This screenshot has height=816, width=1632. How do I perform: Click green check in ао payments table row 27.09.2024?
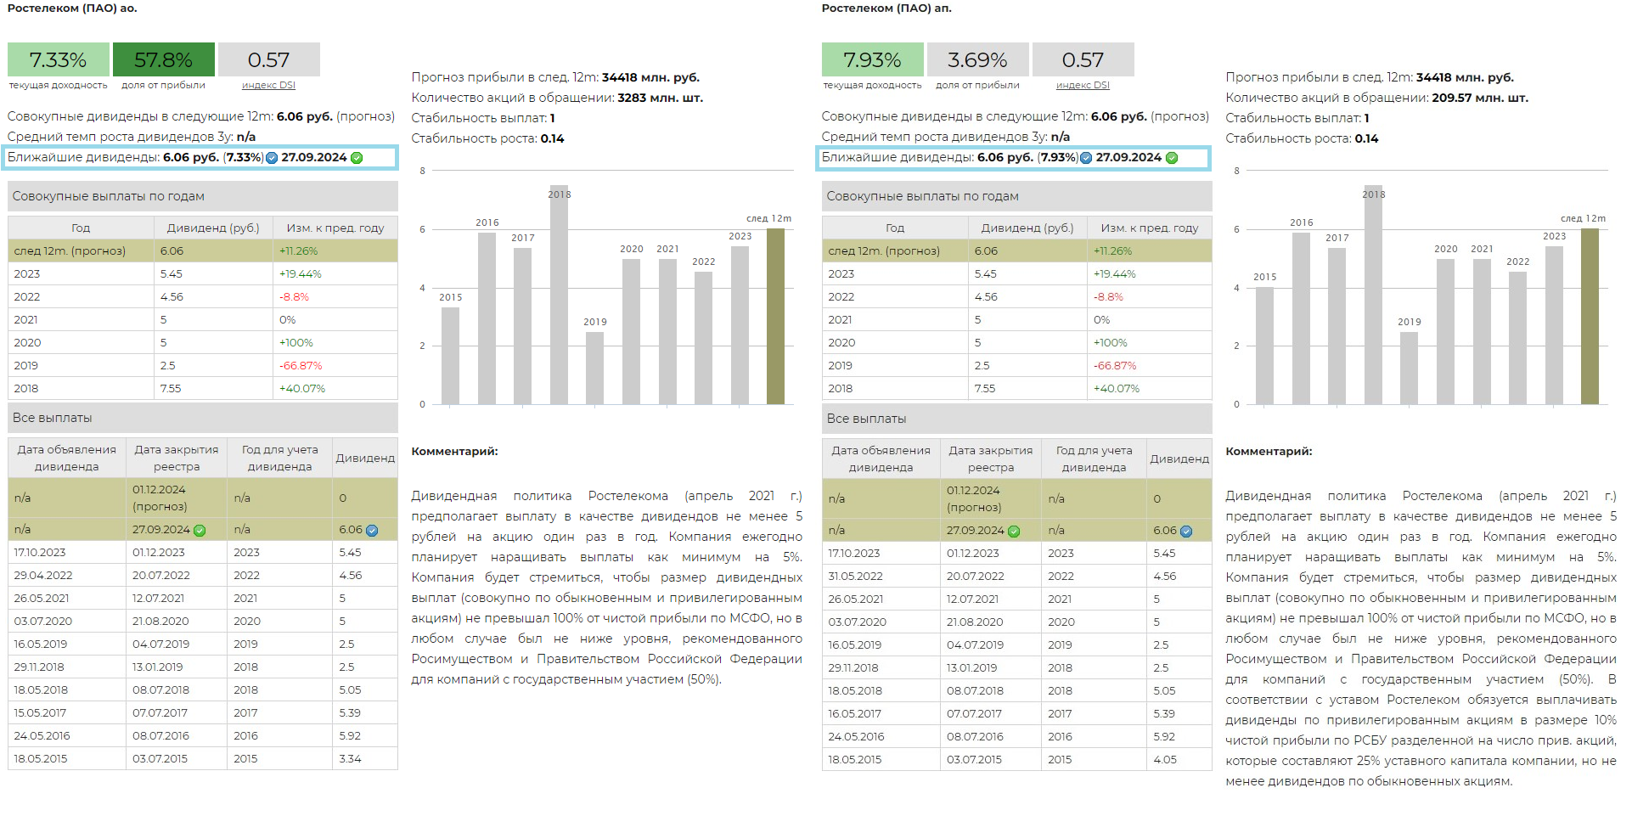pyautogui.click(x=200, y=531)
